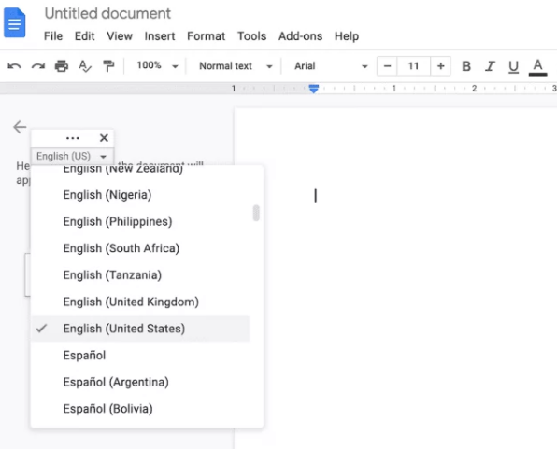Run spelling and grammar check
Image resolution: width=557 pixels, height=449 pixels.
(85, 66)
